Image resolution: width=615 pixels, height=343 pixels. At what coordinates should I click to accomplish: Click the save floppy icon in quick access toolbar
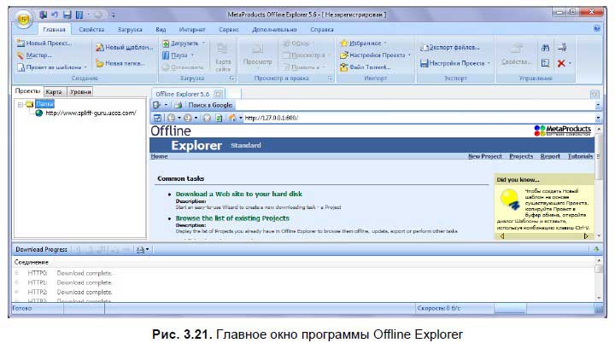(67, 15)
